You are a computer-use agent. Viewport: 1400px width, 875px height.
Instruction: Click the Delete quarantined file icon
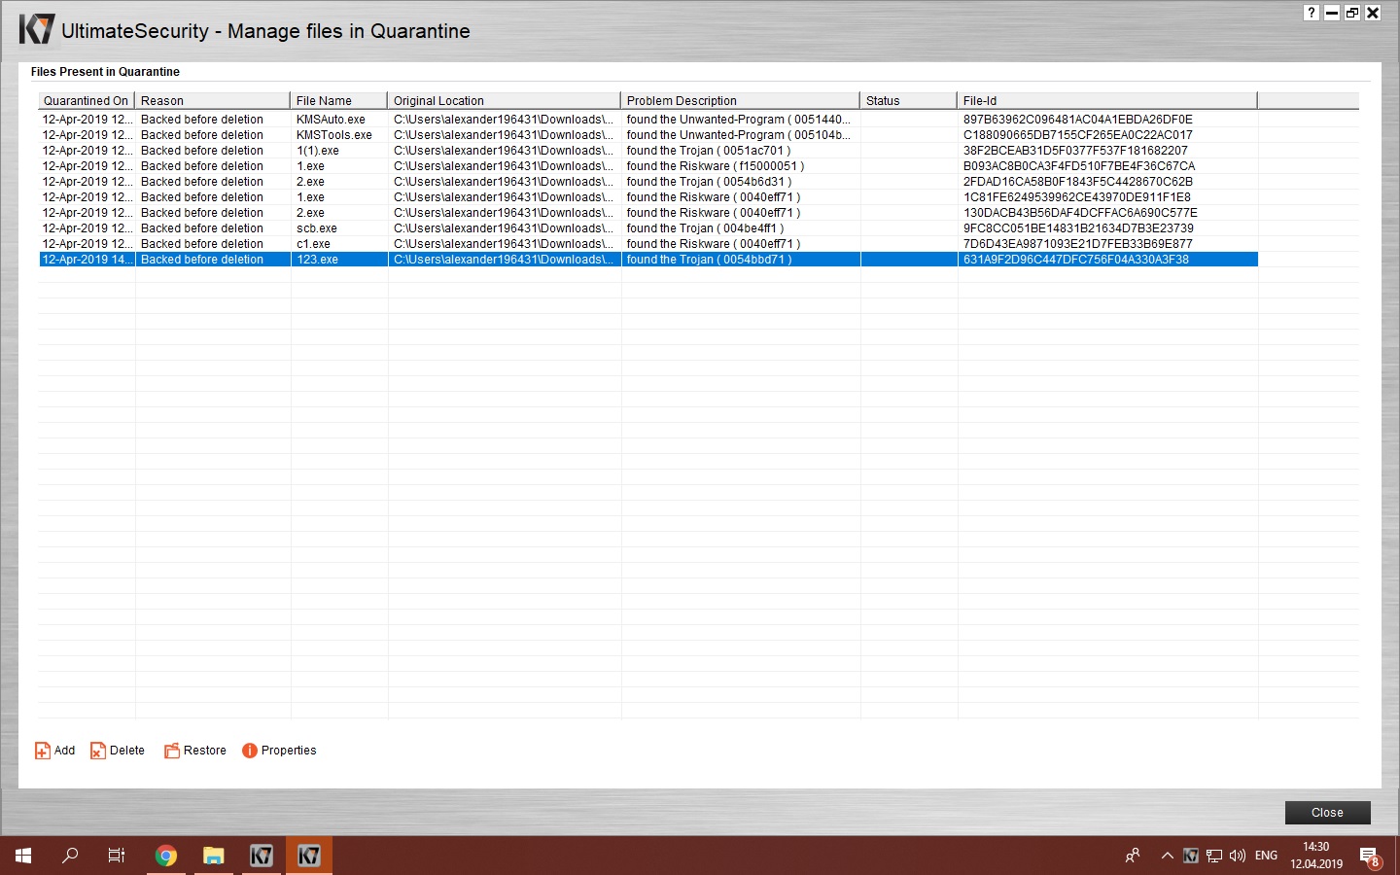click(98, 751)
